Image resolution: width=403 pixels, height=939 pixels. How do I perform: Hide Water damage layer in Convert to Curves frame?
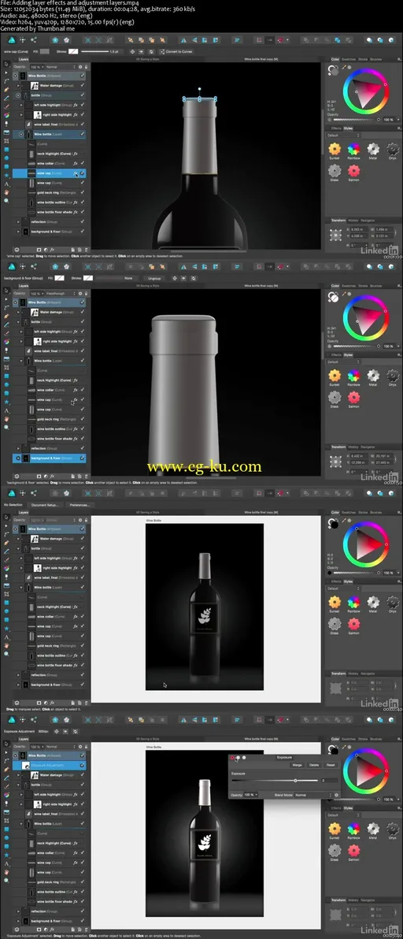pyautogui.click(x=82, y=86)
